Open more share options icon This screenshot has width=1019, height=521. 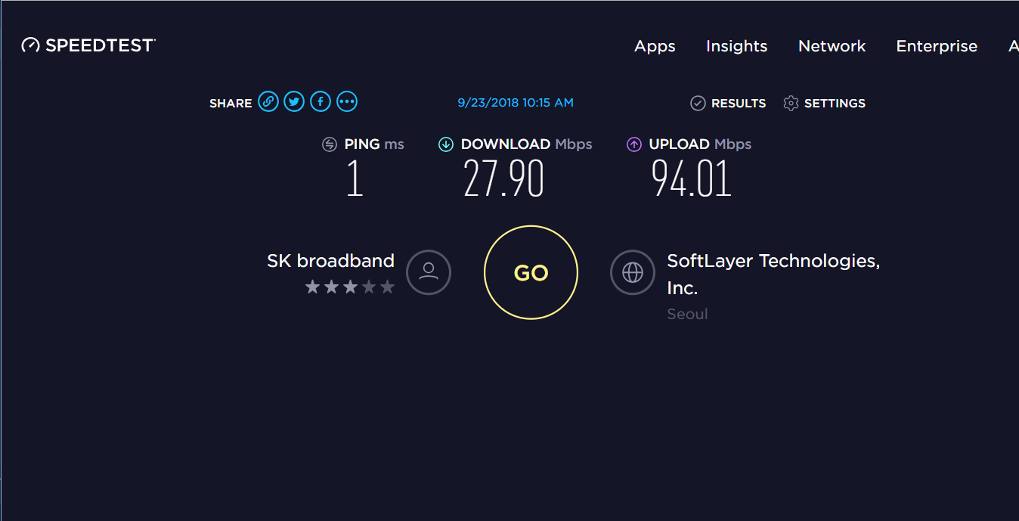(347, 101)
